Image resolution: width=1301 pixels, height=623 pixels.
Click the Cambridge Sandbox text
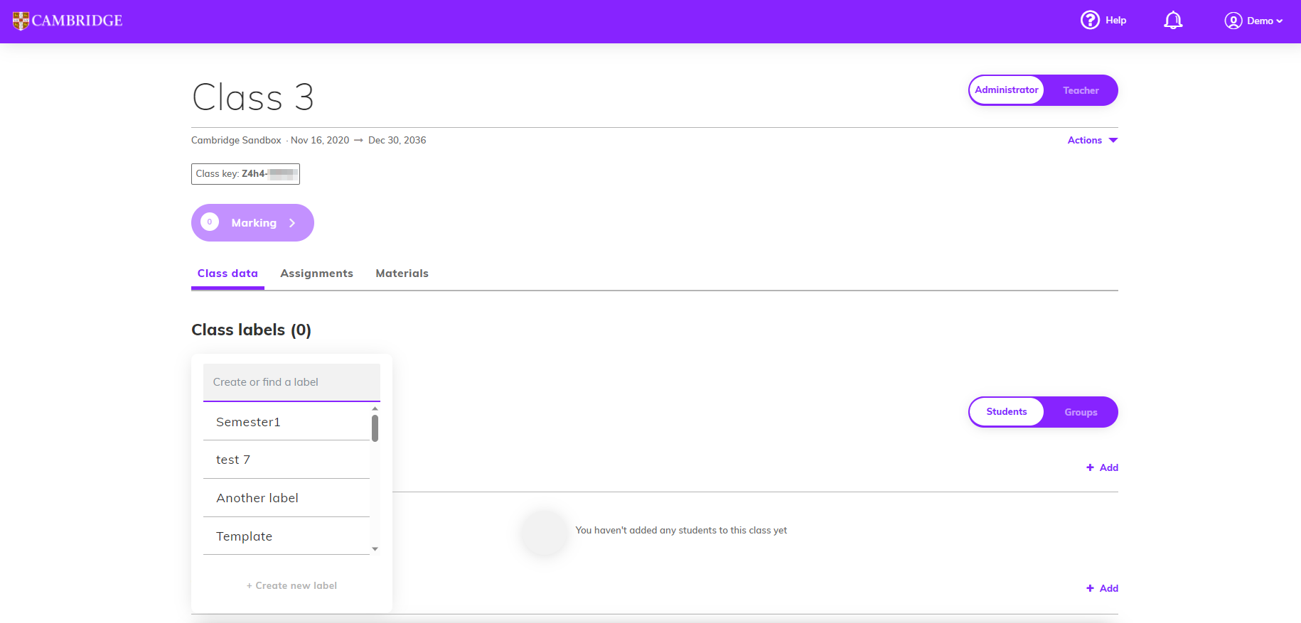[x=236, y=140]
